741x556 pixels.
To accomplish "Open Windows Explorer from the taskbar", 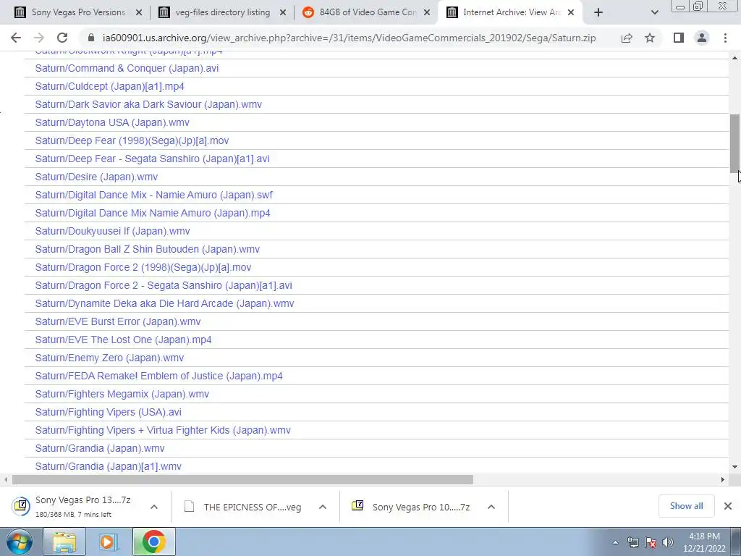I will tap(64, 542).
